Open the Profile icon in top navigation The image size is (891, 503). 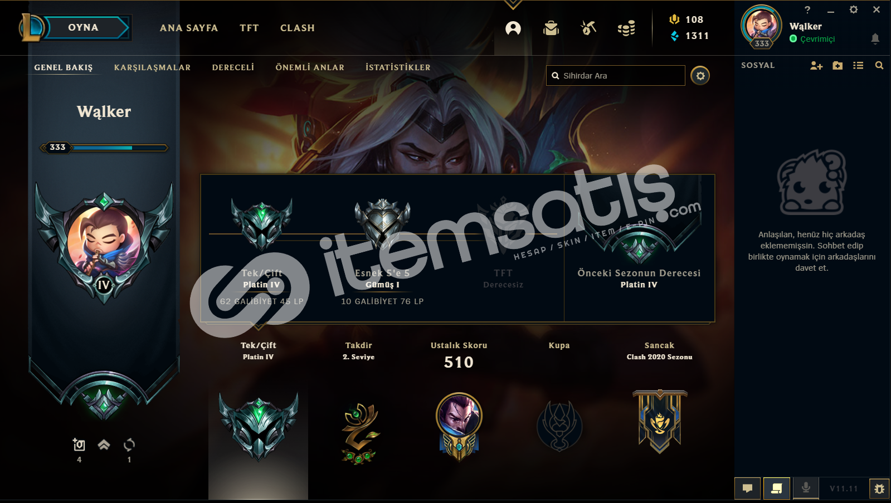click(513, 28)
